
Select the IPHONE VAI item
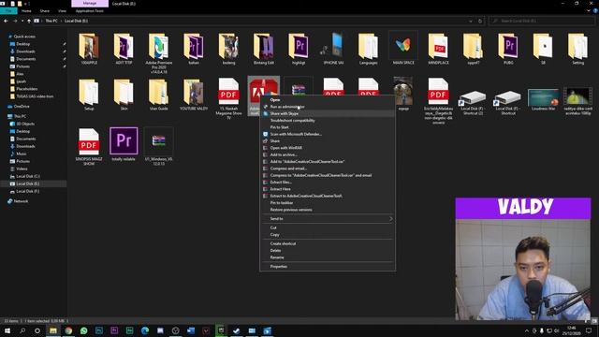(333, 49)
